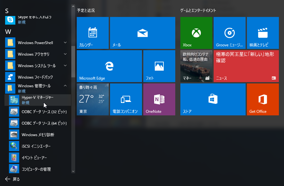The image size is (284, 186).
Task: Open Windows メモリ診断 icon
Action: (14, 135)
